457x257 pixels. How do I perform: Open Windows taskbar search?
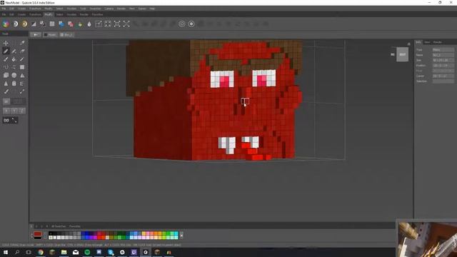17,252
